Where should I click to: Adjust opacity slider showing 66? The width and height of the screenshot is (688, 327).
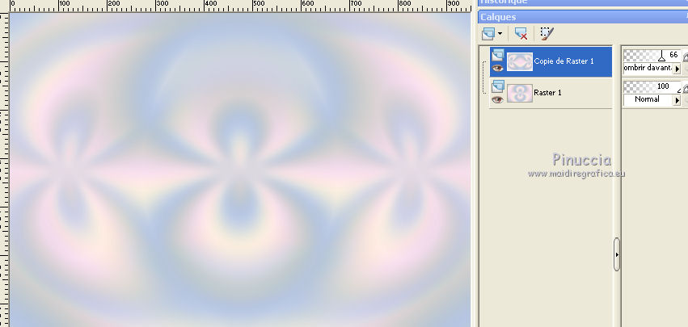click(652, 55)
